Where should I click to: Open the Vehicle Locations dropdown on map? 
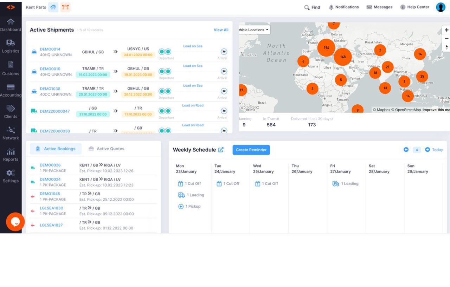click(x=253, y=30)
